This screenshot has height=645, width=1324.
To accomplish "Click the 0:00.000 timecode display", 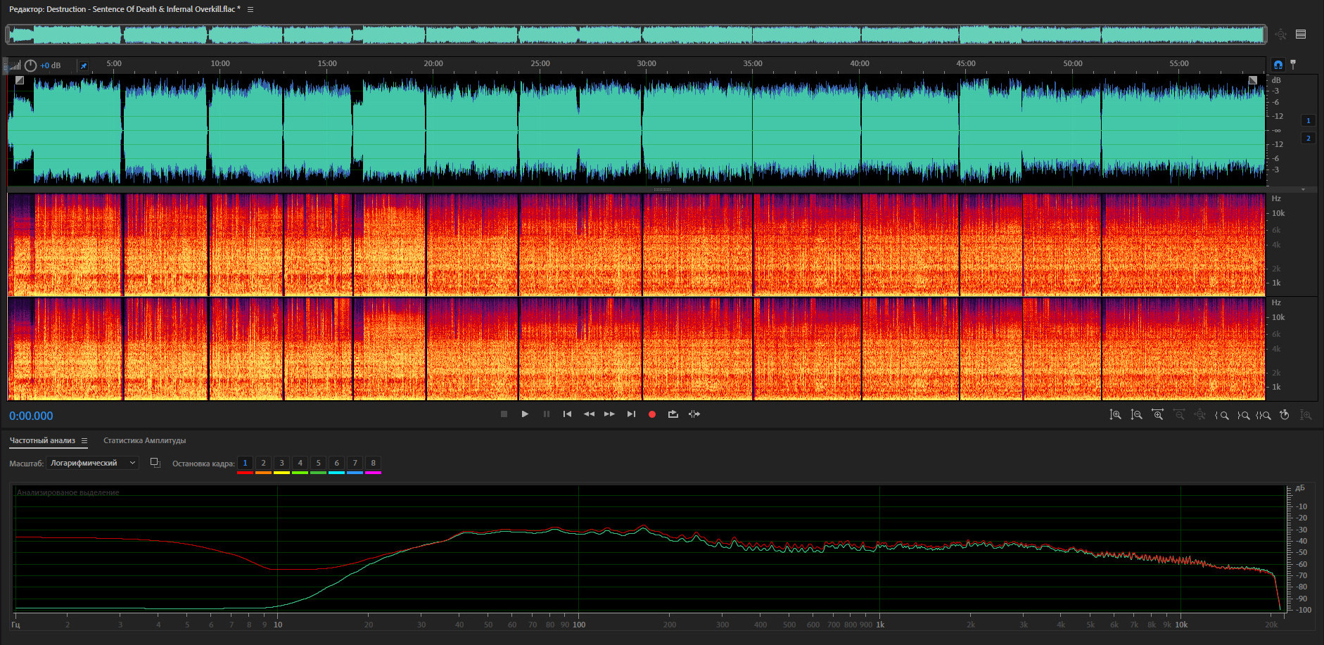I will [31, 416].
